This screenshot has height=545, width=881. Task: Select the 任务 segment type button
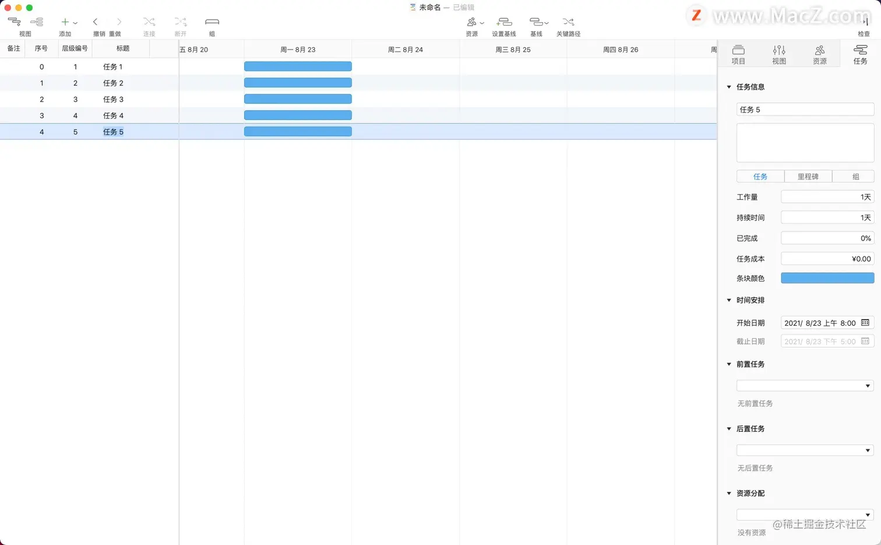pos(760,177)
